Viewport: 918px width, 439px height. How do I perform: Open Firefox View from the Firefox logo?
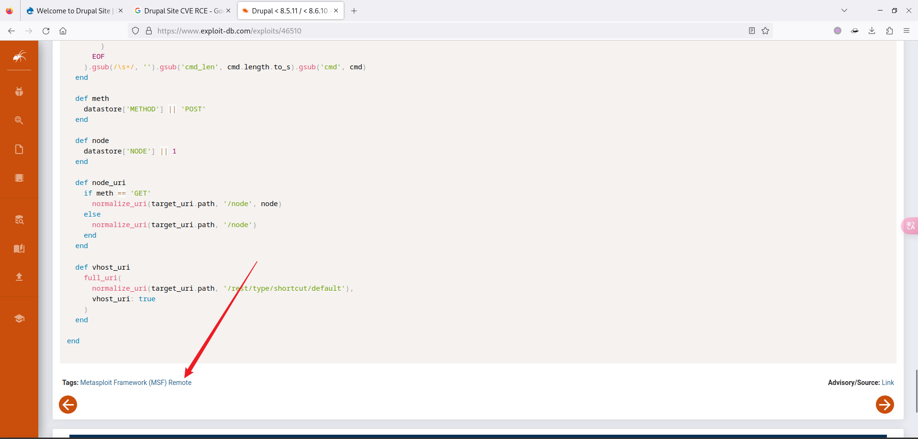10,11
